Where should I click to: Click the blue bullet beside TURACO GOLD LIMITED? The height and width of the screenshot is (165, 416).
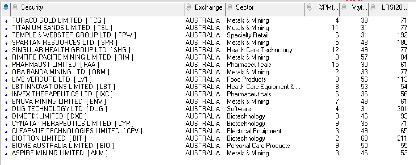click(6, 21)
